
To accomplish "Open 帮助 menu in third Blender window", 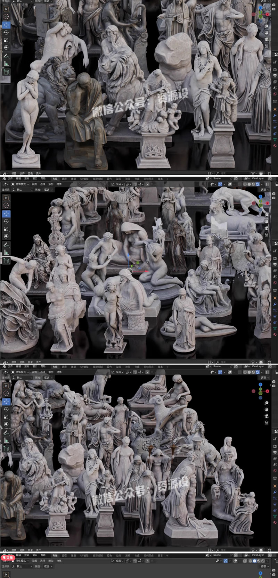I will tap(43, 366).
